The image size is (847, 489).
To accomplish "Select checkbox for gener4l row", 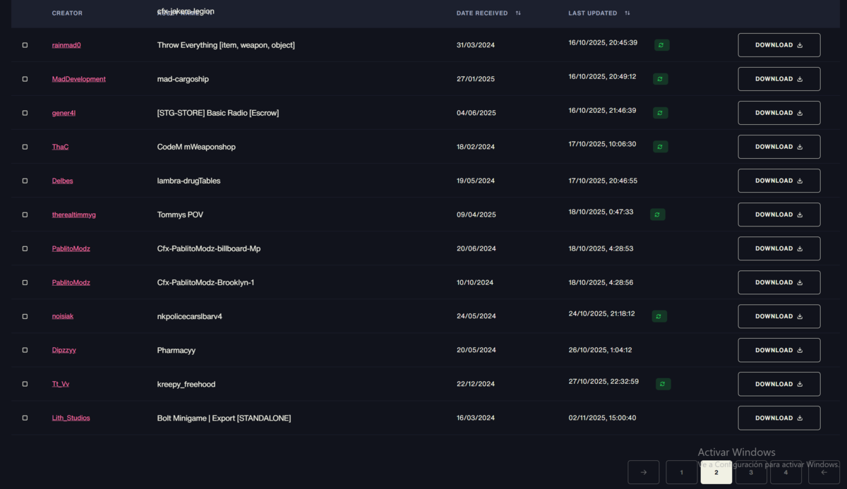I will pos(25,113).
